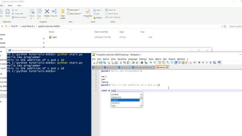Click the Replace icon in Notepad++ toolbar
This screenshot has width=242, height=136.
[x=146, y=62]
